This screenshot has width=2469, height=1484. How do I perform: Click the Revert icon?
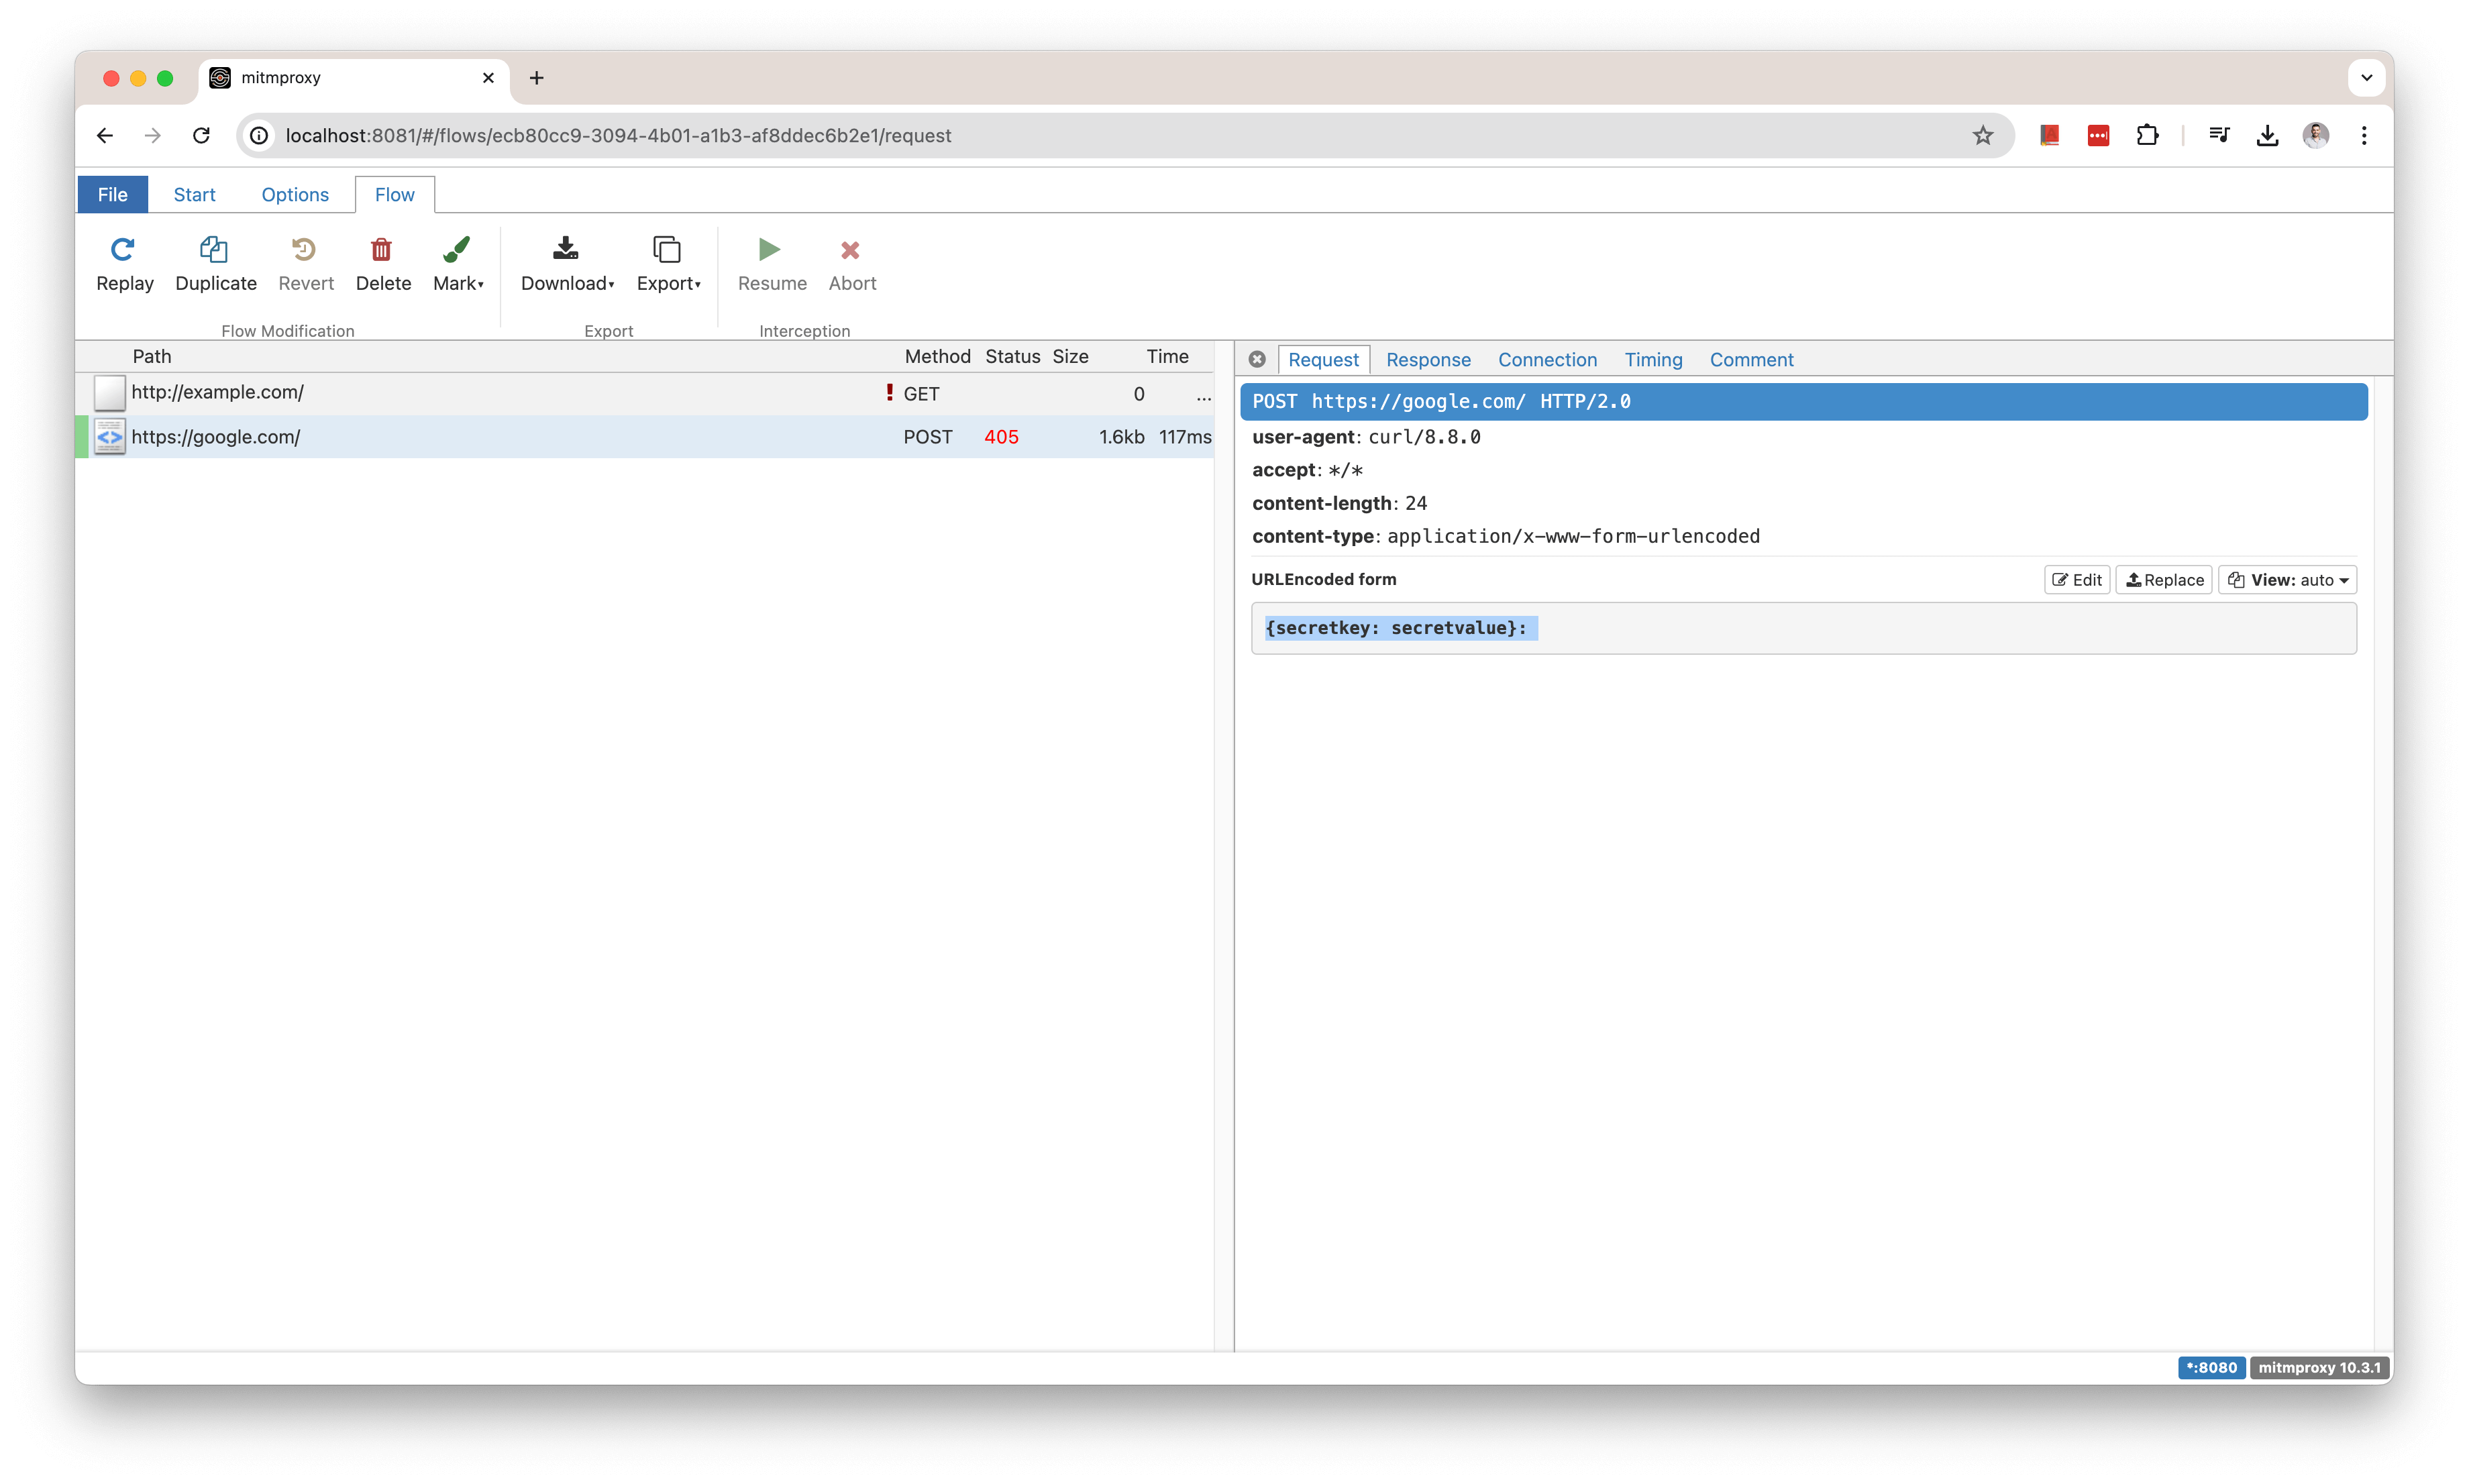304,250
